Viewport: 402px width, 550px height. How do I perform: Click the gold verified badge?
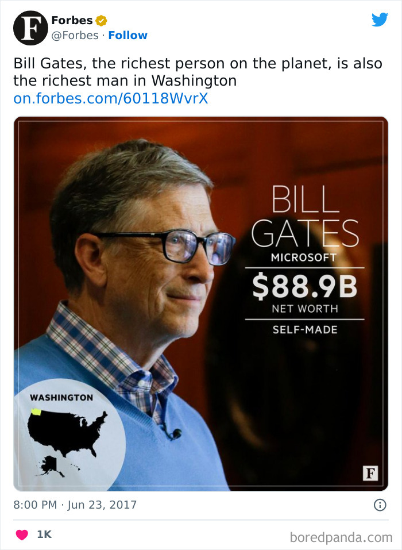[x=101, y=21]
